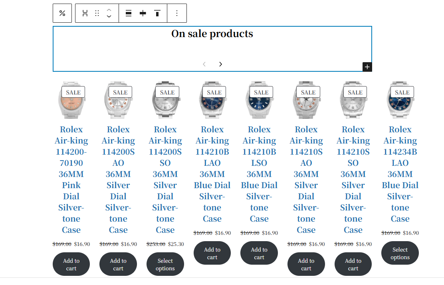Screen dimensions: 444x285
Task: Advance the carousel with the next arrow
Action: [x=220, y=64]
